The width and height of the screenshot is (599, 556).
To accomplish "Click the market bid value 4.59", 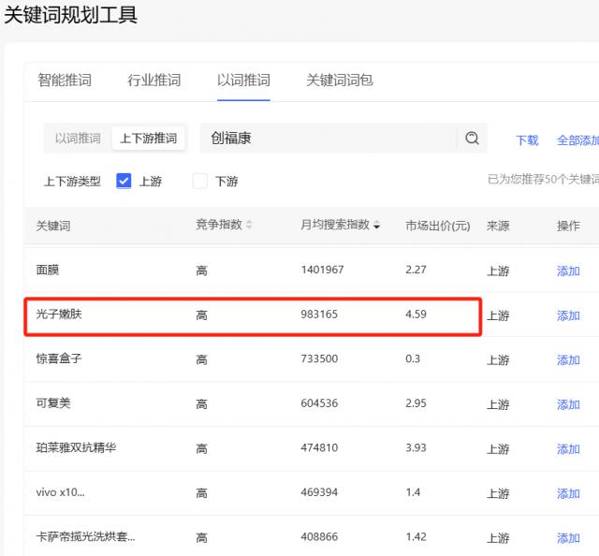I will [416, 315].
